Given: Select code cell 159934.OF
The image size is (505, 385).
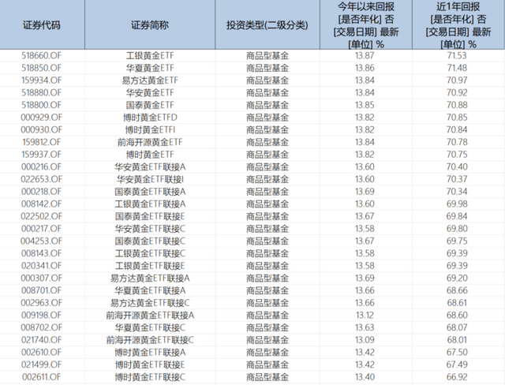Looking at the screenshot, I should click(x=41, y=80).
